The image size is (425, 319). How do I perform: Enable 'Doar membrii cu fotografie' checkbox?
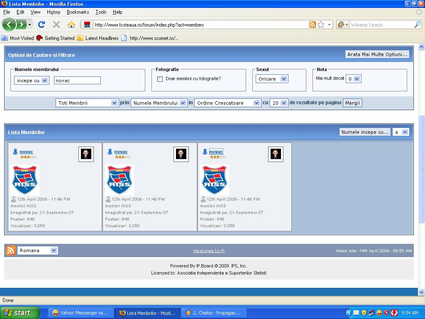(160, 79)
